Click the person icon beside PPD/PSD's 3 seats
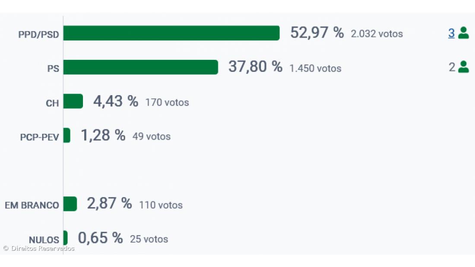This screenshot has width=475, height=267. point(463,33)
